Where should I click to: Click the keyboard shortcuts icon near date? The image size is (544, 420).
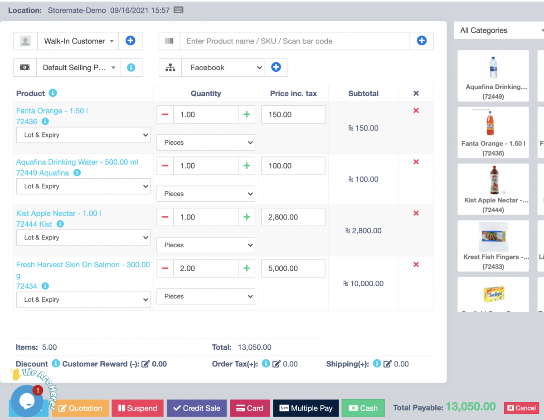coord(179,10)
